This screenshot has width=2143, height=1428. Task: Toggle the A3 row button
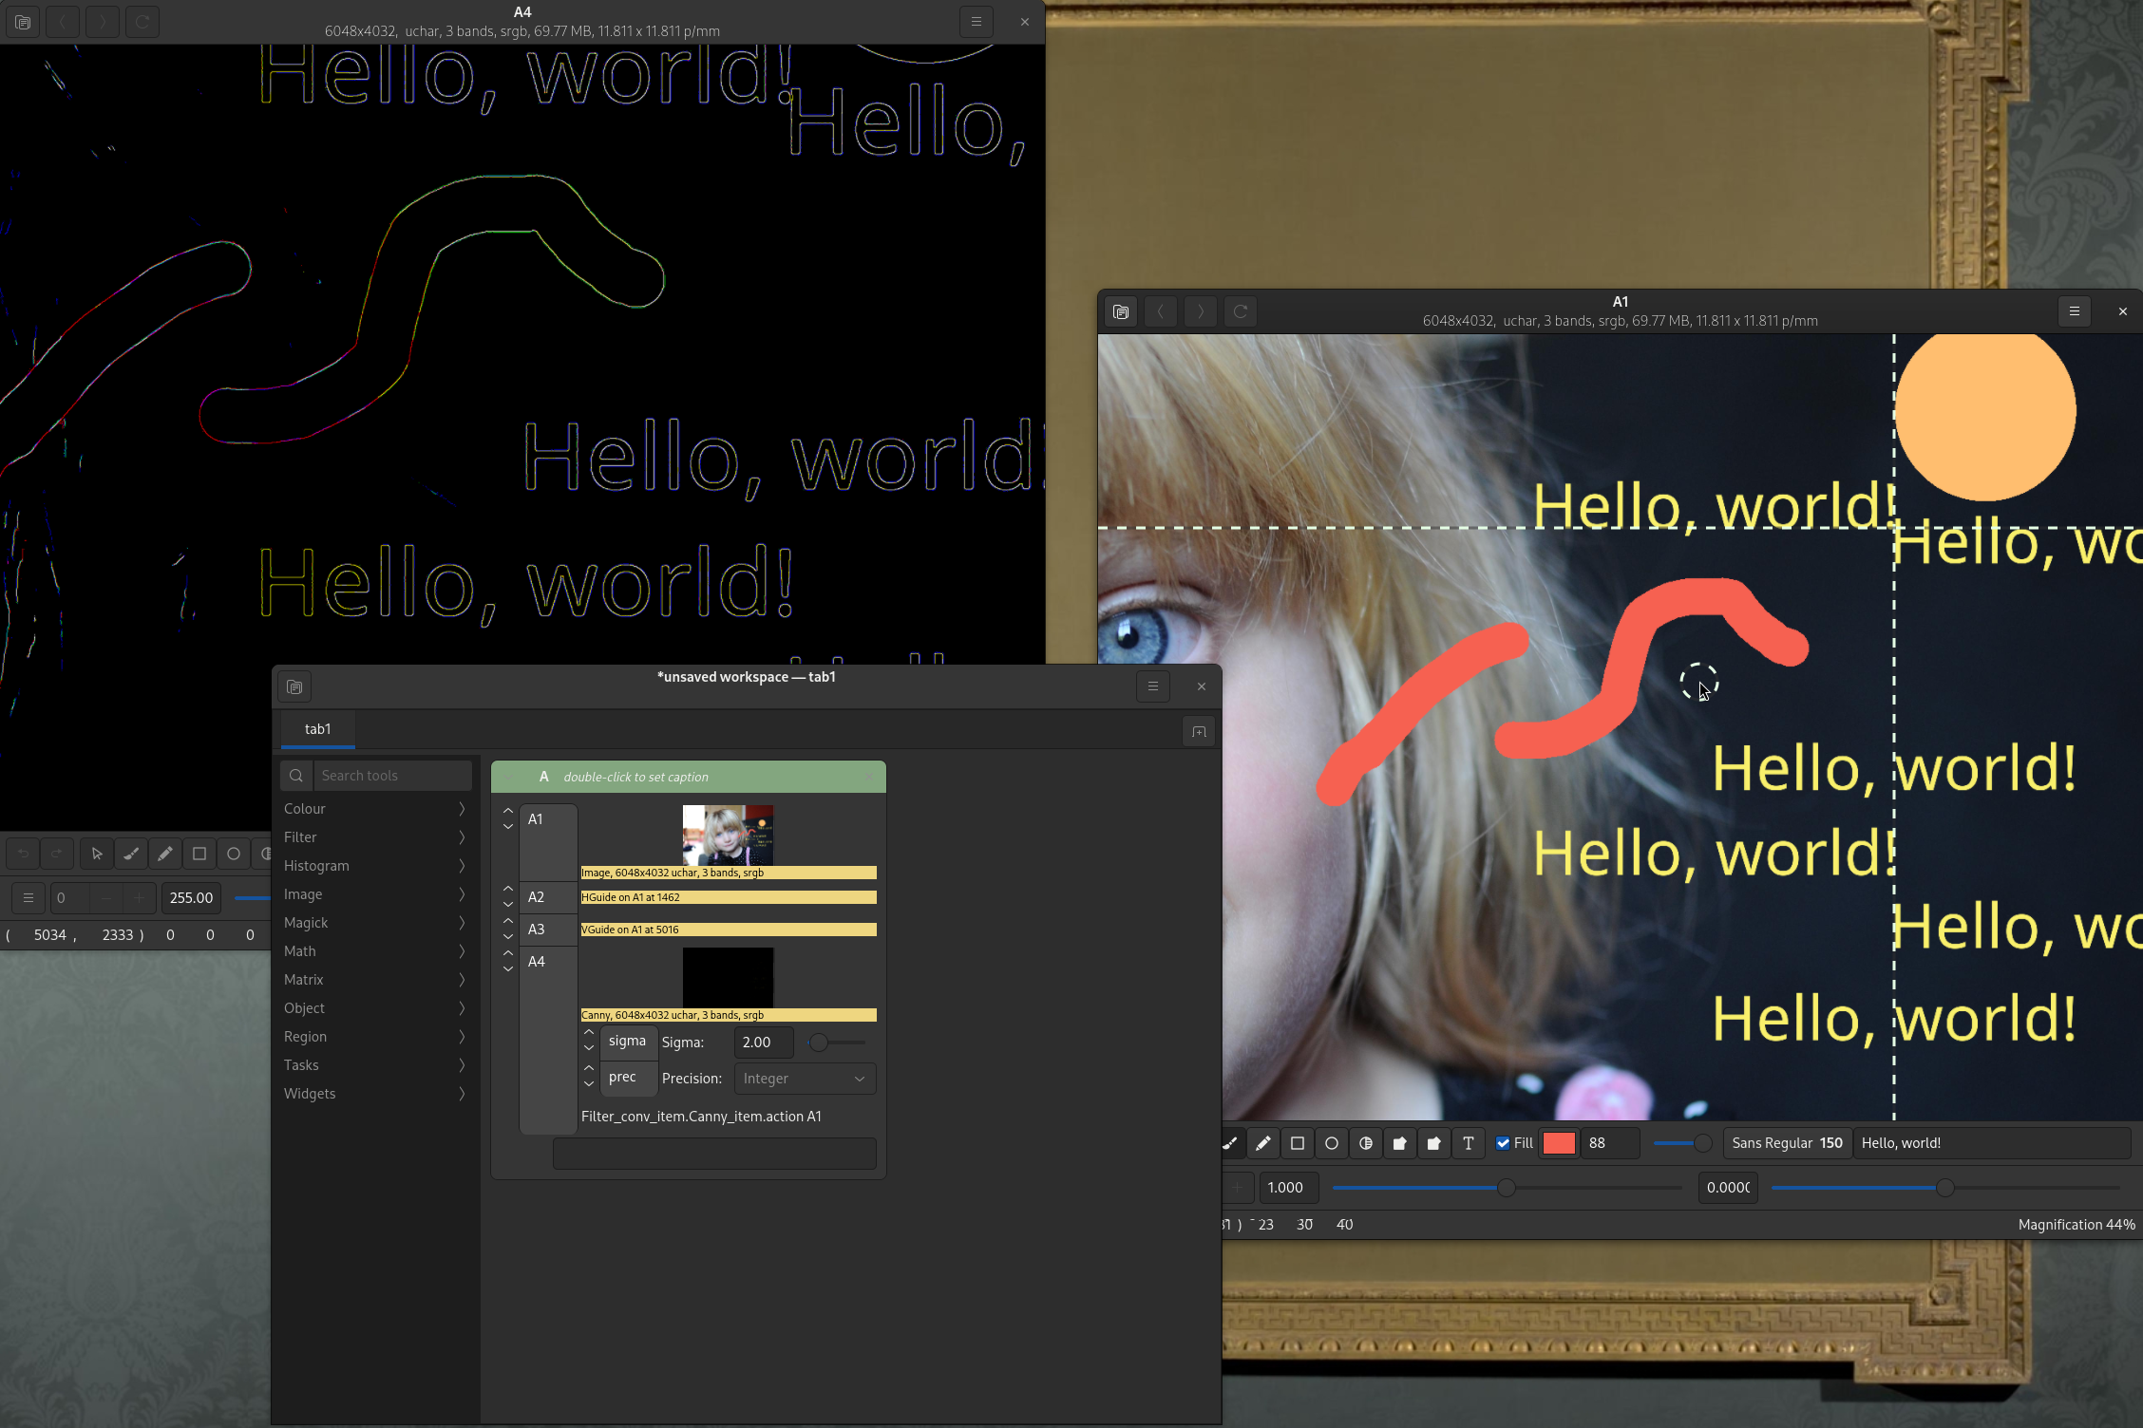click(548, 930)
